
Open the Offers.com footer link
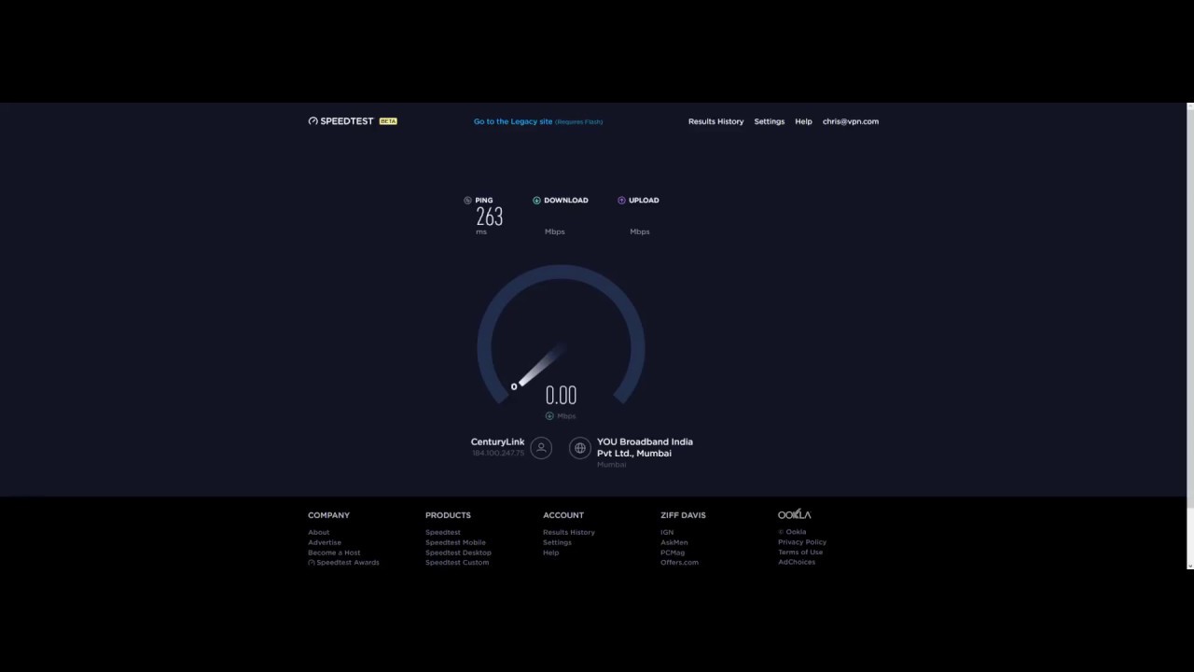(x=679, y=562)
